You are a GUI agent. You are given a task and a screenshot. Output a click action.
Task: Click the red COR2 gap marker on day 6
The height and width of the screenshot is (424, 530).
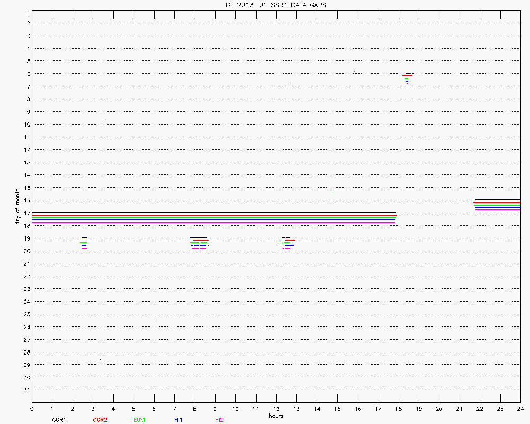(407, 76)
